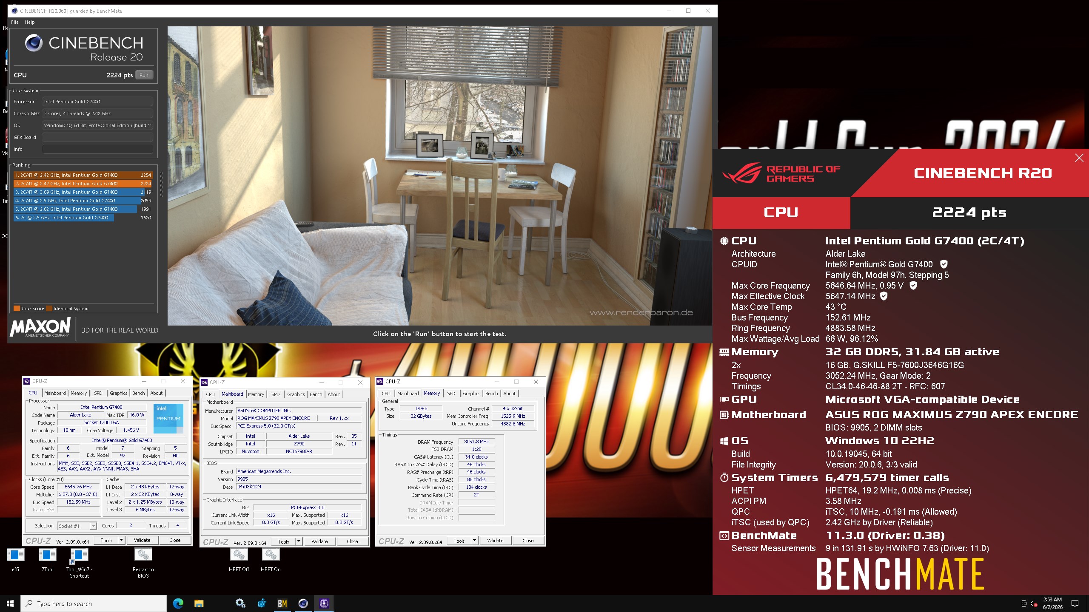
Task: Open File Explorer from the taskbar
Action: point(199,603)
